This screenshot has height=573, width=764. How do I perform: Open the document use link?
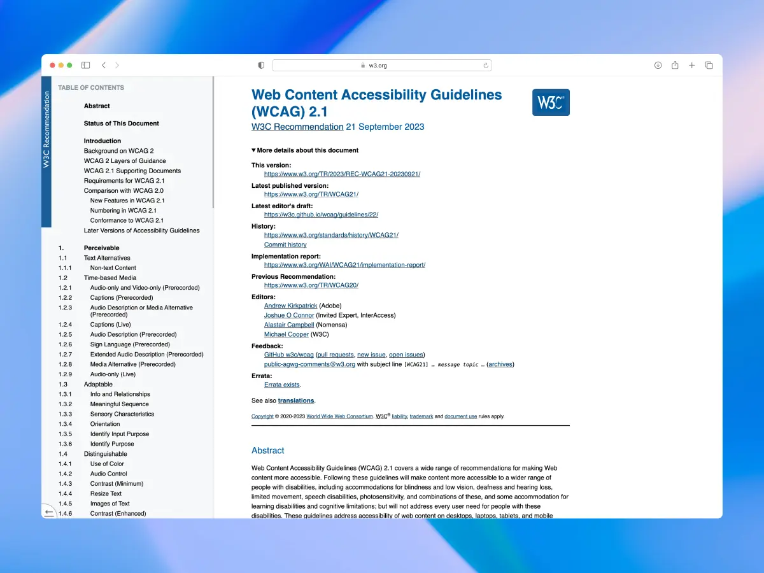click(x=460, y=416)
